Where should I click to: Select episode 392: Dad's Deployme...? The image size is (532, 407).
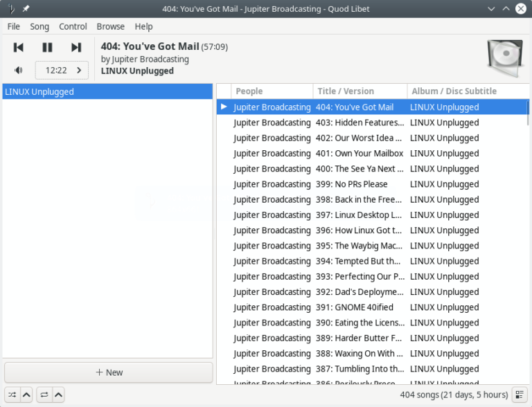[371, 292]
